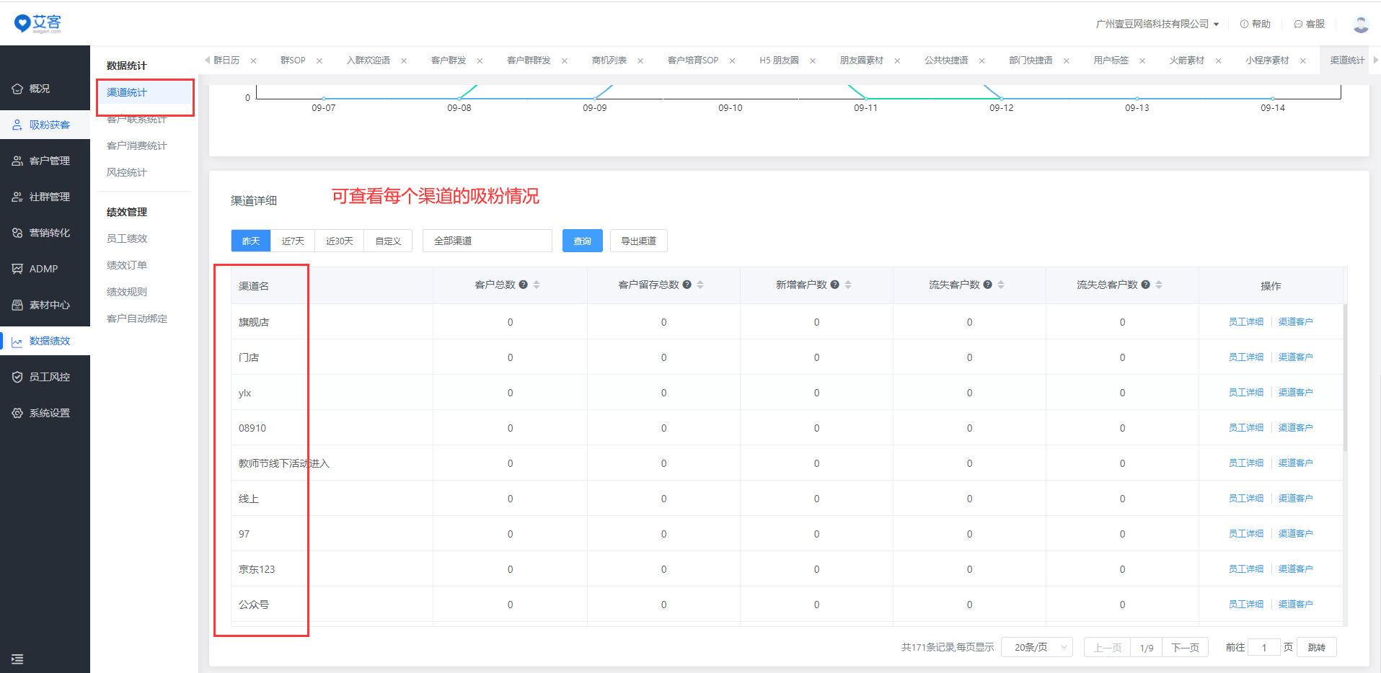The height and width of the screenshot is (673, 1381).
Task: Sort by 流失客户数 sort arrows
Action: coord(1001,285)
